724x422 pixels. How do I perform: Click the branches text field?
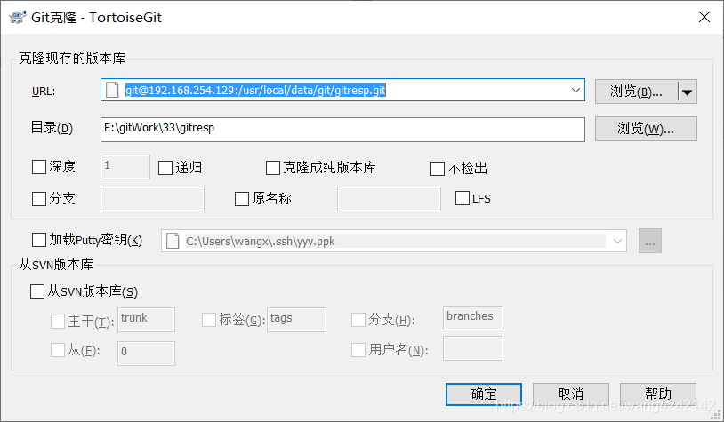pyautogui.click(x=473, y=318)
